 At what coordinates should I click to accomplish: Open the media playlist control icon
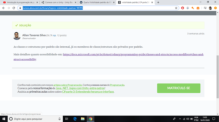click(205, 8)
